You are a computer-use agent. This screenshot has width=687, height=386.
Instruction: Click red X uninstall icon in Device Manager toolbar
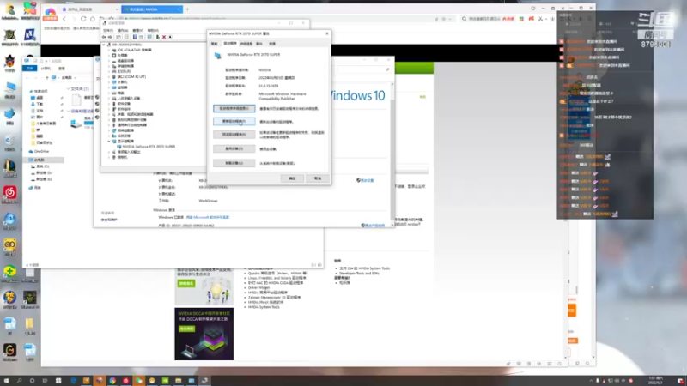point(164,37)
